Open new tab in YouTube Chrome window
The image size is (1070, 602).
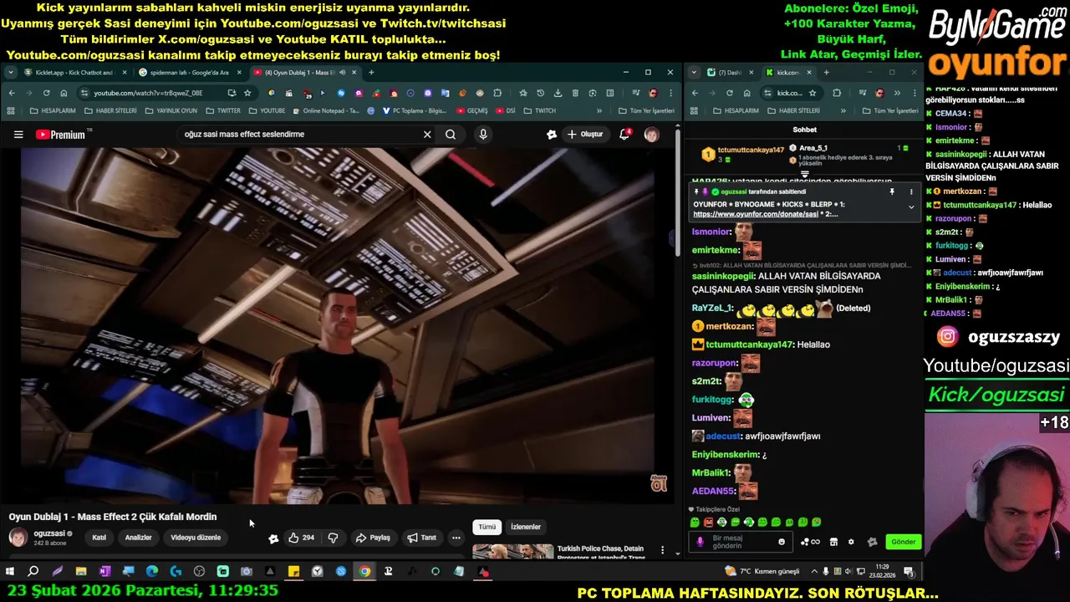[371, 73]
